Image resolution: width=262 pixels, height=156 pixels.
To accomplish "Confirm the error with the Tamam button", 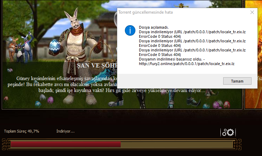I will [237, 81].
